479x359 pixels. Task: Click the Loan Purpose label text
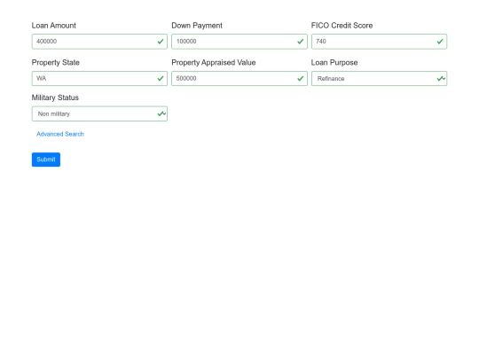[334, 63]
